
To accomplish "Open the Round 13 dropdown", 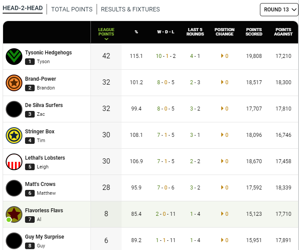I will click(279, 10).
